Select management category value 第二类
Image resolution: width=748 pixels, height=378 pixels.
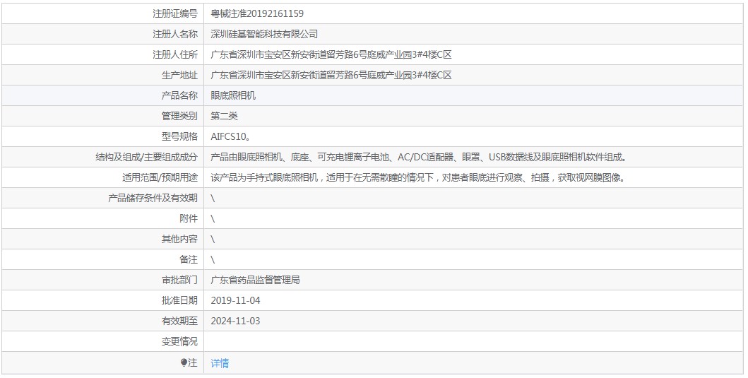coord(224,116)
